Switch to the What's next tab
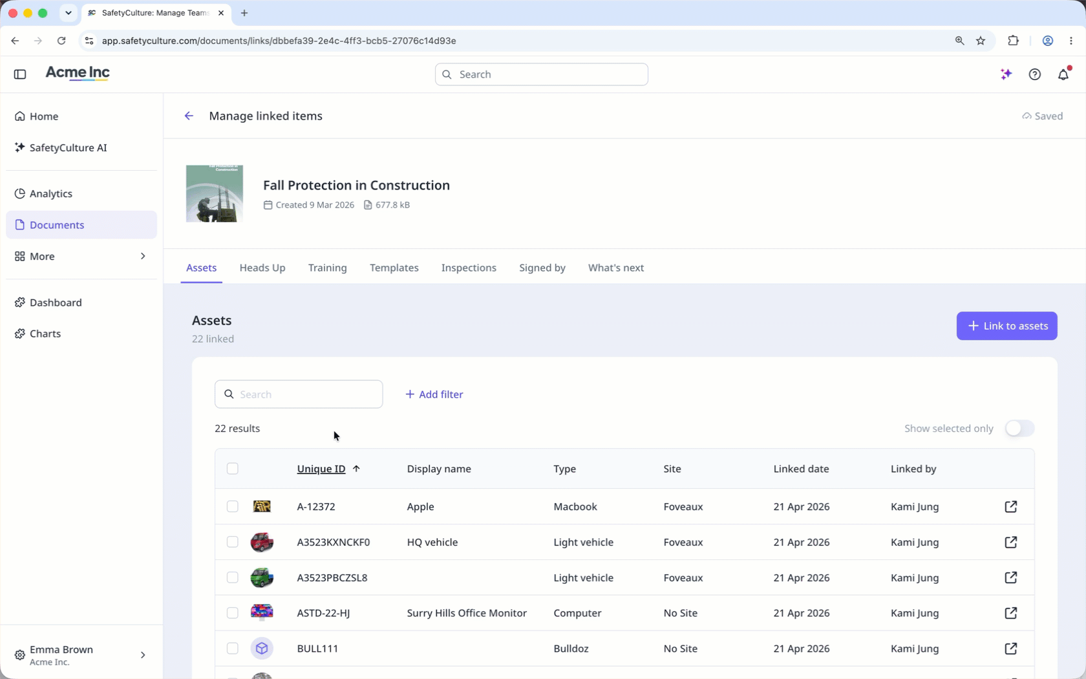 click(616, 268)
